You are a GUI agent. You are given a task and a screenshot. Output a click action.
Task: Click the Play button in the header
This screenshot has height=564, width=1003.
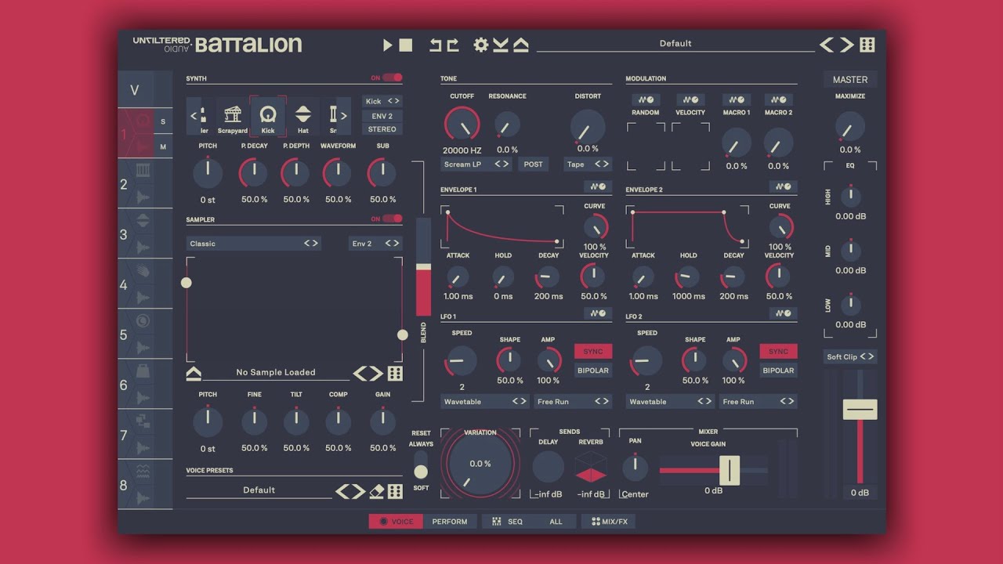(387, 45)
